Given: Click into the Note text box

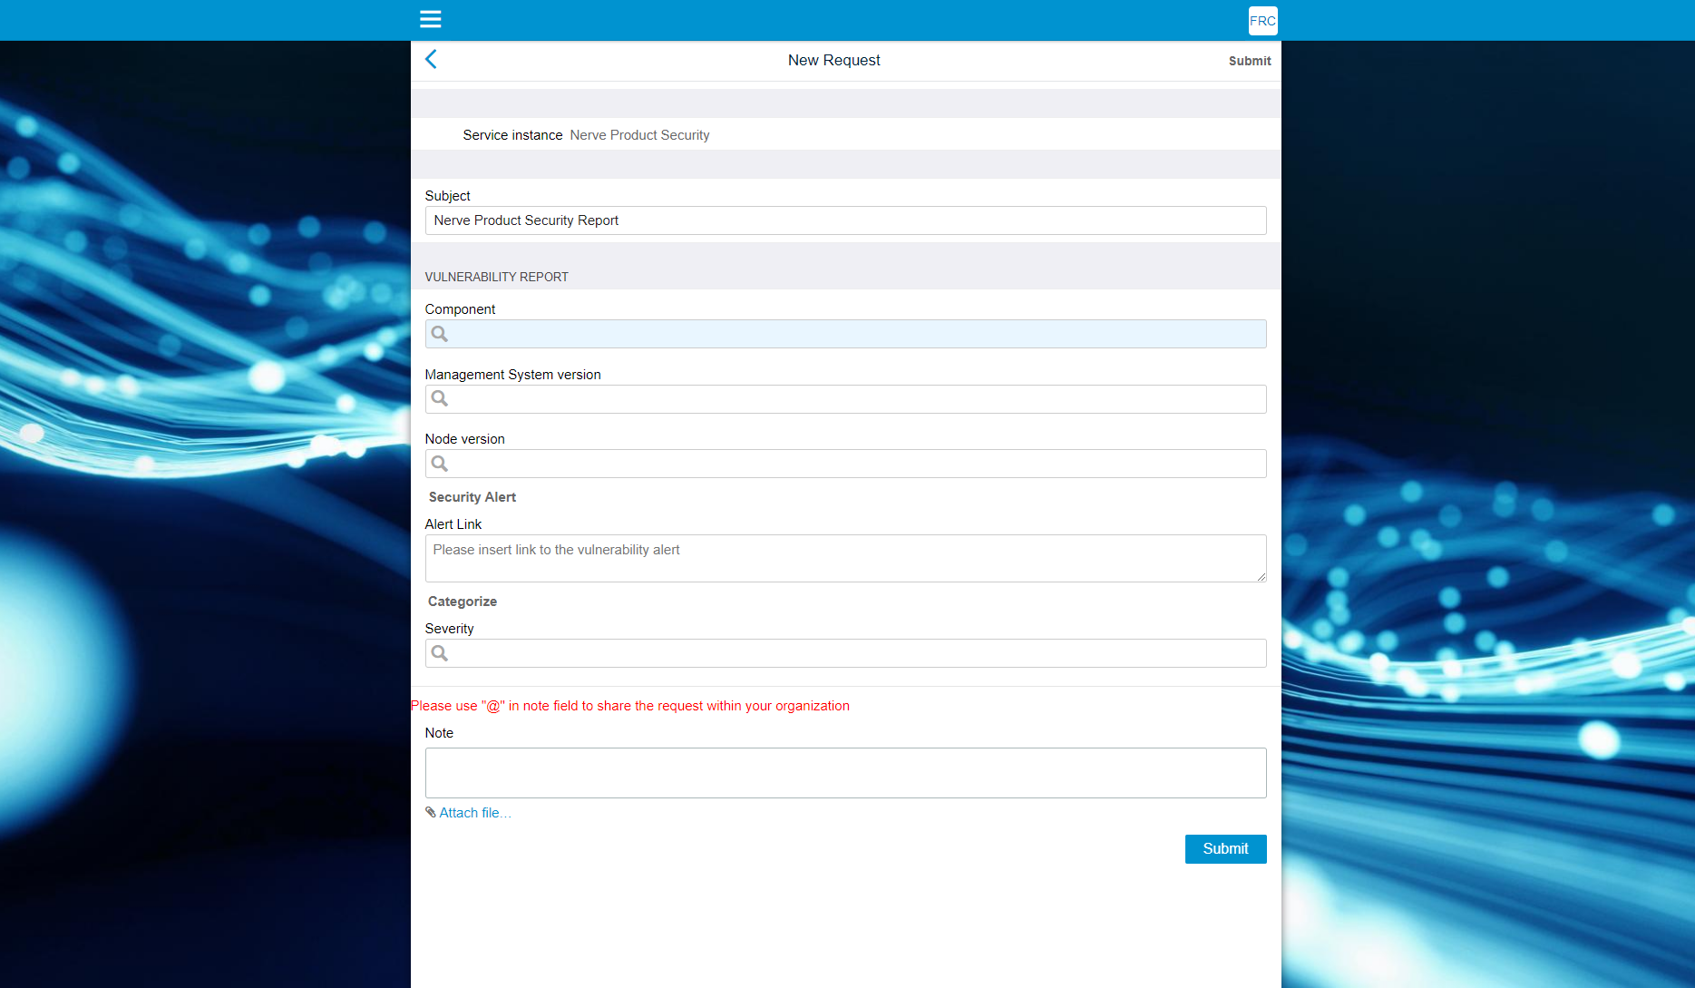Looking at the screenshot, I should point(845,773).
